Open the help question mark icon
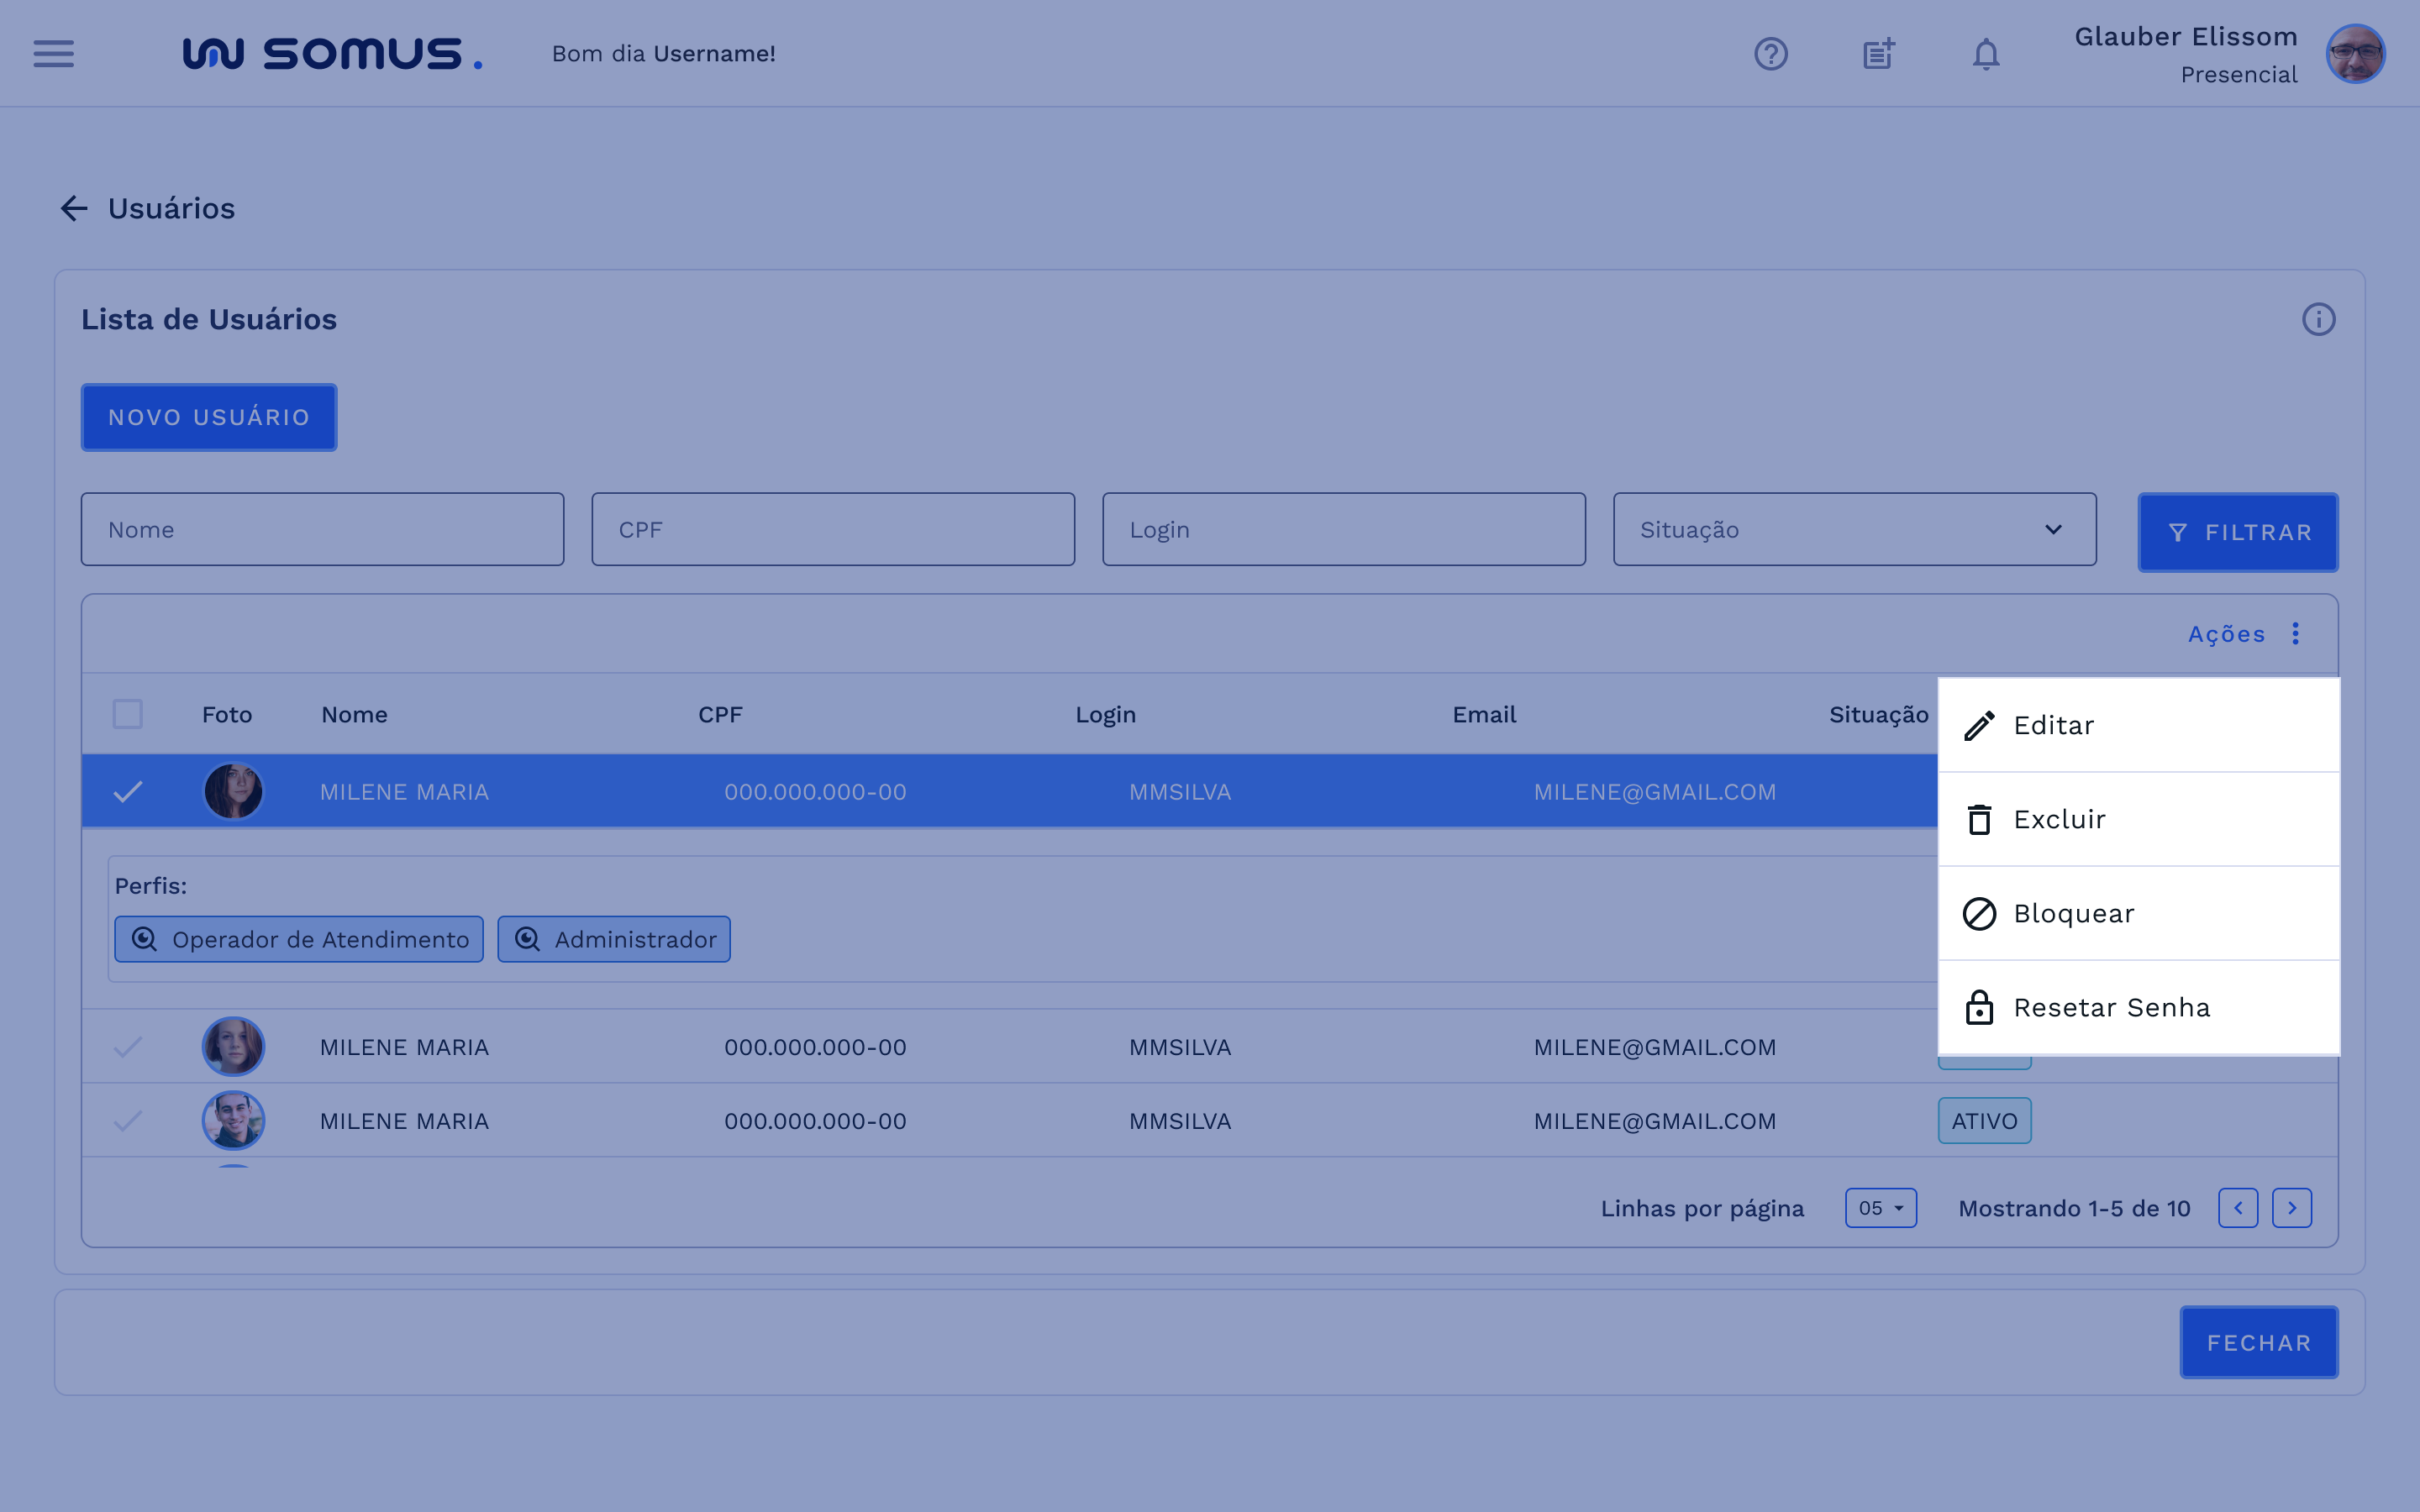Screen dimensions: 2420x1512 [x=1772, y=53]
